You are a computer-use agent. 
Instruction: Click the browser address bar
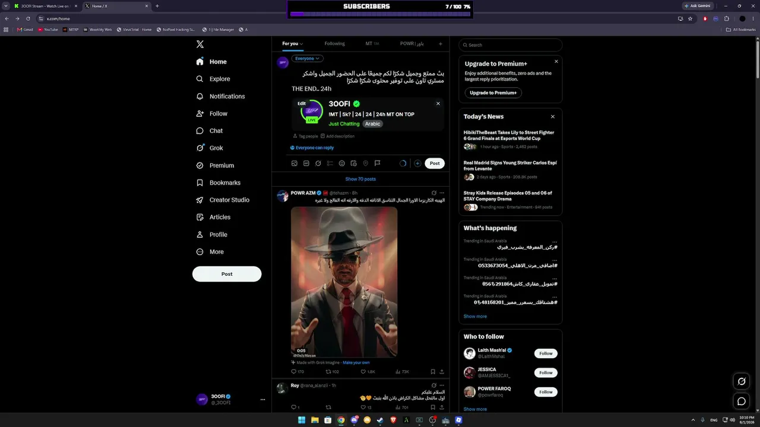tap(356, 18)
